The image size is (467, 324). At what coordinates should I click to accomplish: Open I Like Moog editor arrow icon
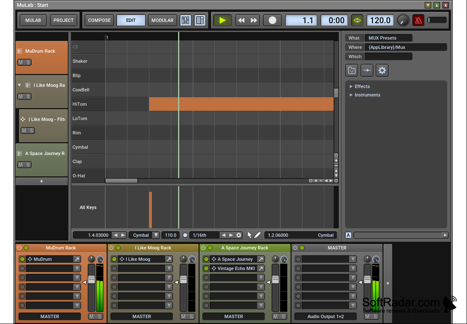(x=169, y=259)
